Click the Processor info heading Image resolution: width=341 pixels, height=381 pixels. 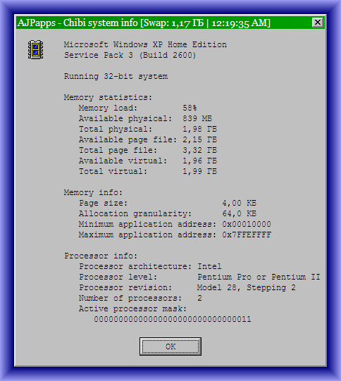click(101, 256)
